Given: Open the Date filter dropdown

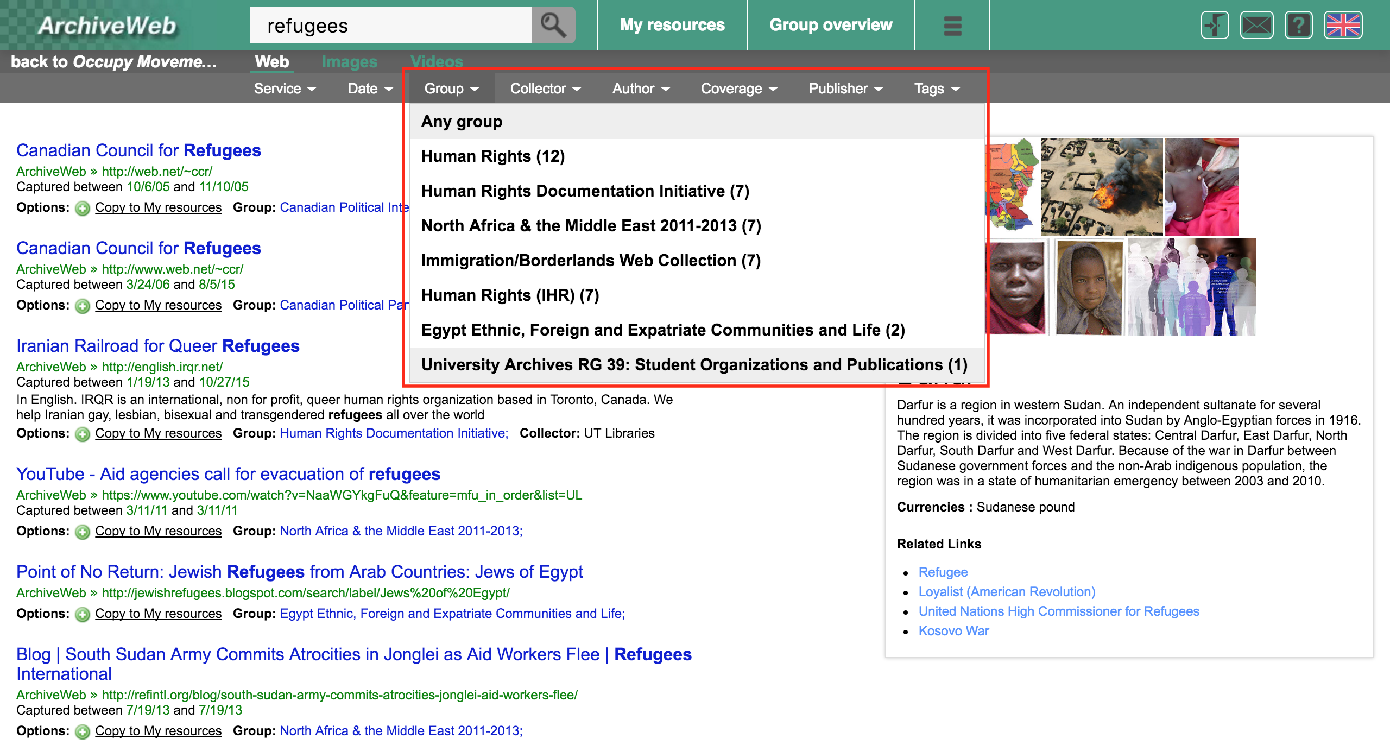Looking at the screenshot, I should click(x=370, y=89).
